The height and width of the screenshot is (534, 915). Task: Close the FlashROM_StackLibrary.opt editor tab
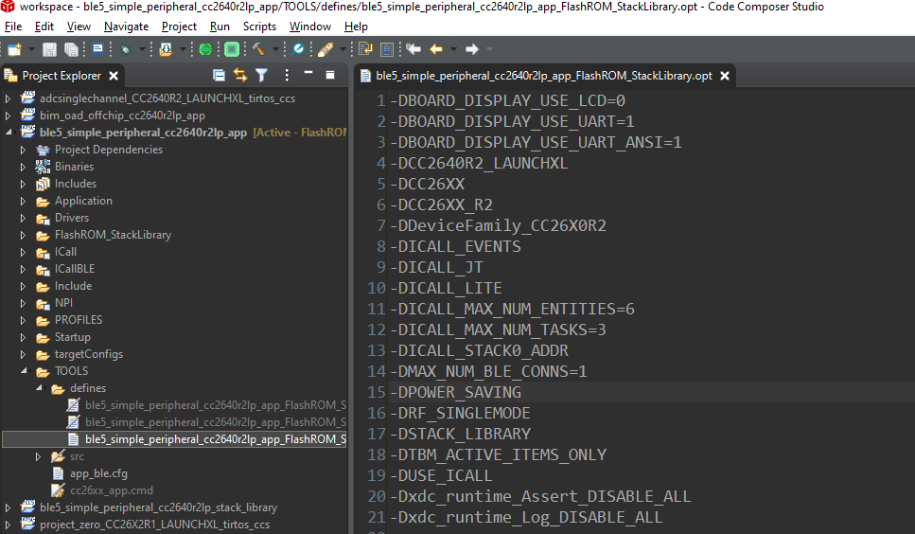coord(725,76)
